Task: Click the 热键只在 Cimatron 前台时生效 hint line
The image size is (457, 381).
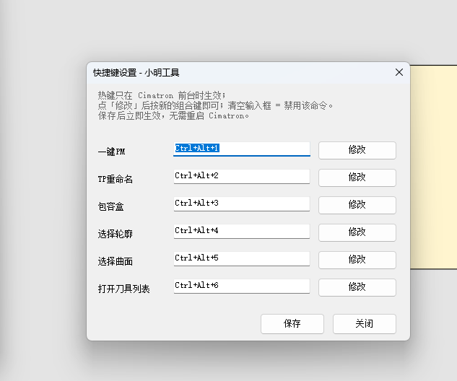Action: [162, 95]
